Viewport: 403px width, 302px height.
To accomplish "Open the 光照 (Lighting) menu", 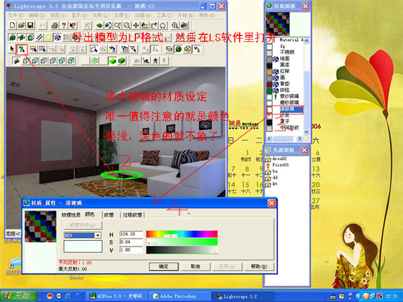I will 100,16.
